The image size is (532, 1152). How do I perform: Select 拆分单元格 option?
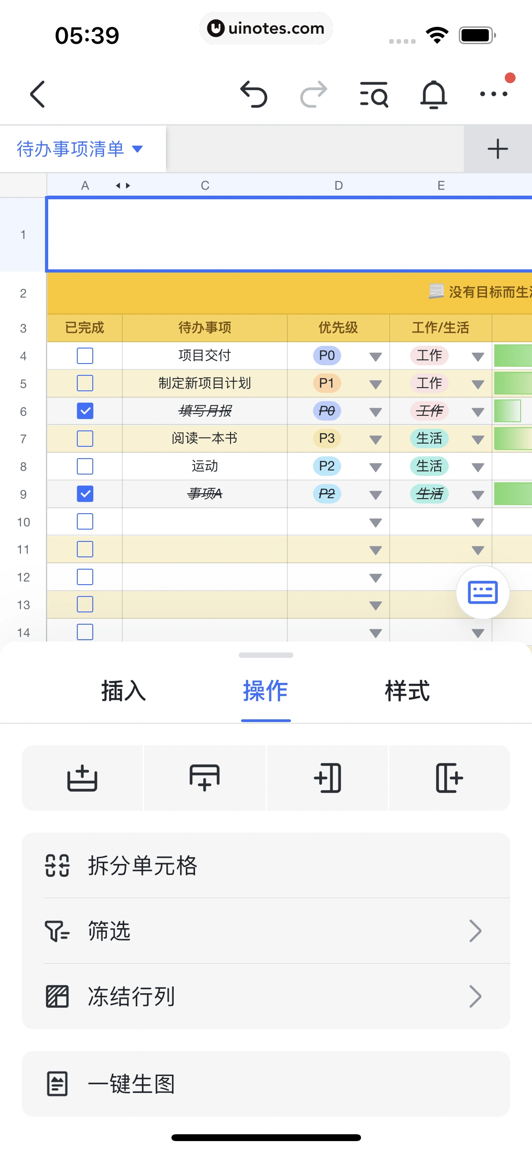point(266,865)
